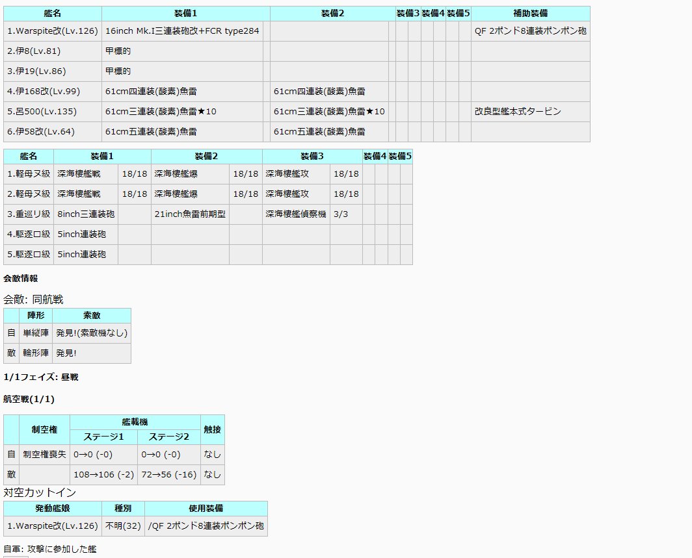The height and width of the screenshot is (558, 692).
Task: Click '深海棲艦攻' in the 1.軽母ヌ級 row
Action: pos(296,174)
